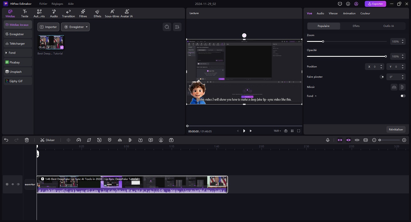Click the Exporter button
The image size is (411, 222).
coord(375,4)
